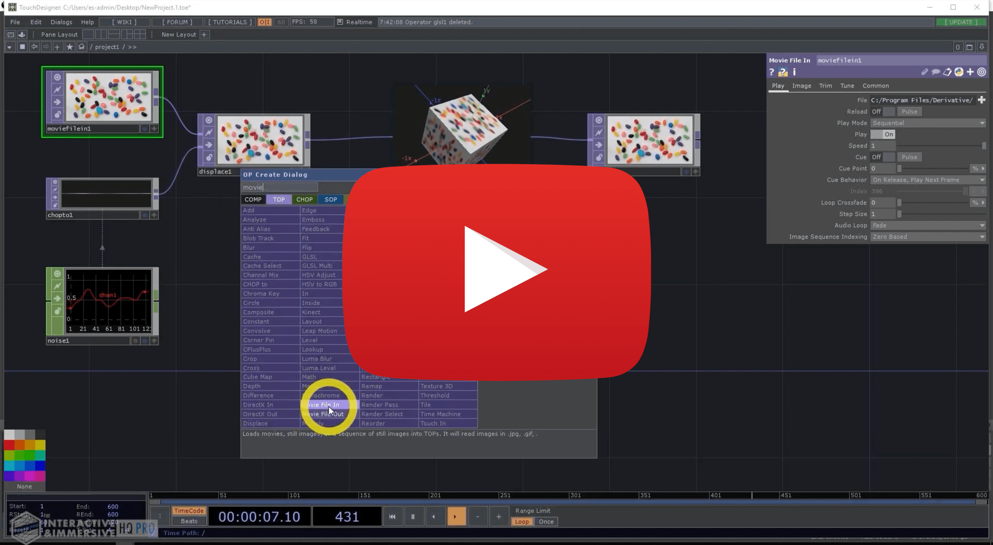Open the Play Mode Sequential dropdown

(928, 123)
